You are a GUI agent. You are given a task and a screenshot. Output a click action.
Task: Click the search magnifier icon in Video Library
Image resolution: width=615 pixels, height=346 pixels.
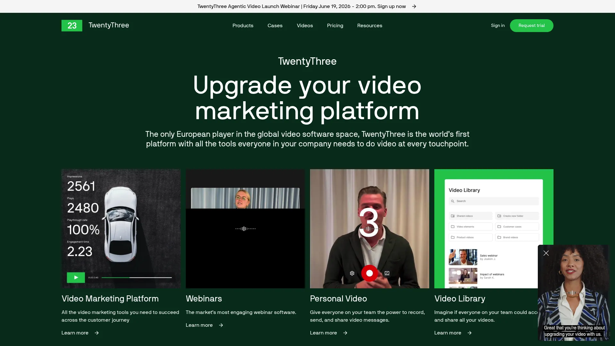pos(453,201)
